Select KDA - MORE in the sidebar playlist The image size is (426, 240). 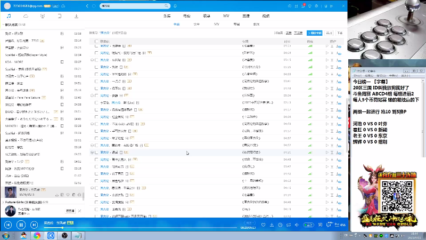click(x=43, y=62)
